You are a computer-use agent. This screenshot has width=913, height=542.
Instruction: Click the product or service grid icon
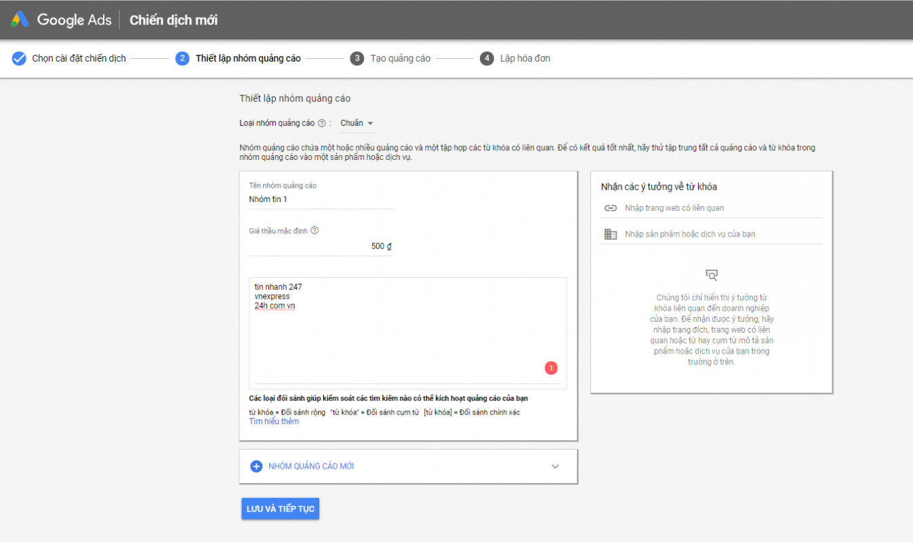[611, 234]
